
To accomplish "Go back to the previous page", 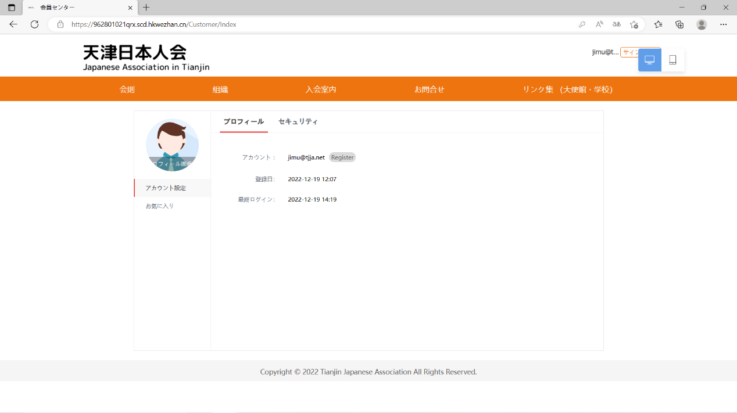I will (13, 24).
